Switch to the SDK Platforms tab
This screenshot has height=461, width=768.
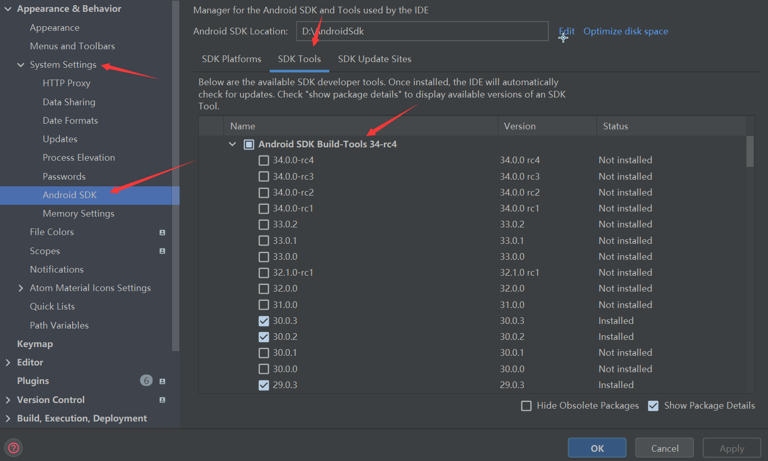tap(231, 59)
